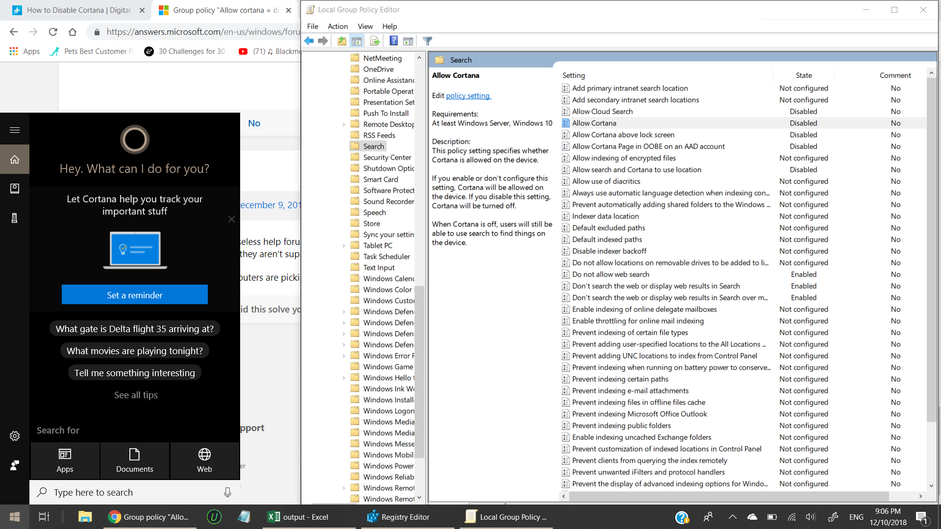Open Cortana Devices icon in sidebar
The image size is (941, 529).
click(x=15, y=218)
